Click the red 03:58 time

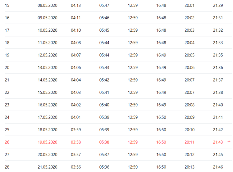pos(76,142)
